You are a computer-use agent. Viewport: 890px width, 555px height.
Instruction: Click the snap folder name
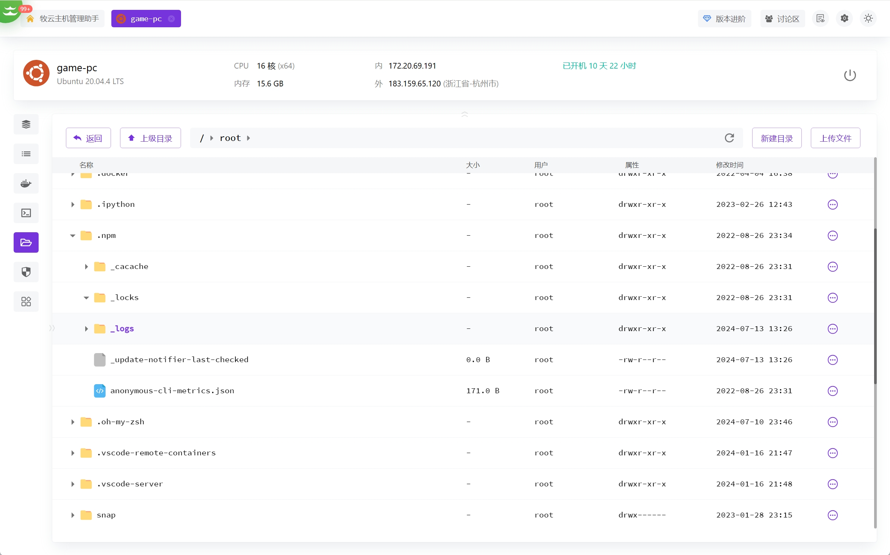pyautogui.click(x=106, y=515)
